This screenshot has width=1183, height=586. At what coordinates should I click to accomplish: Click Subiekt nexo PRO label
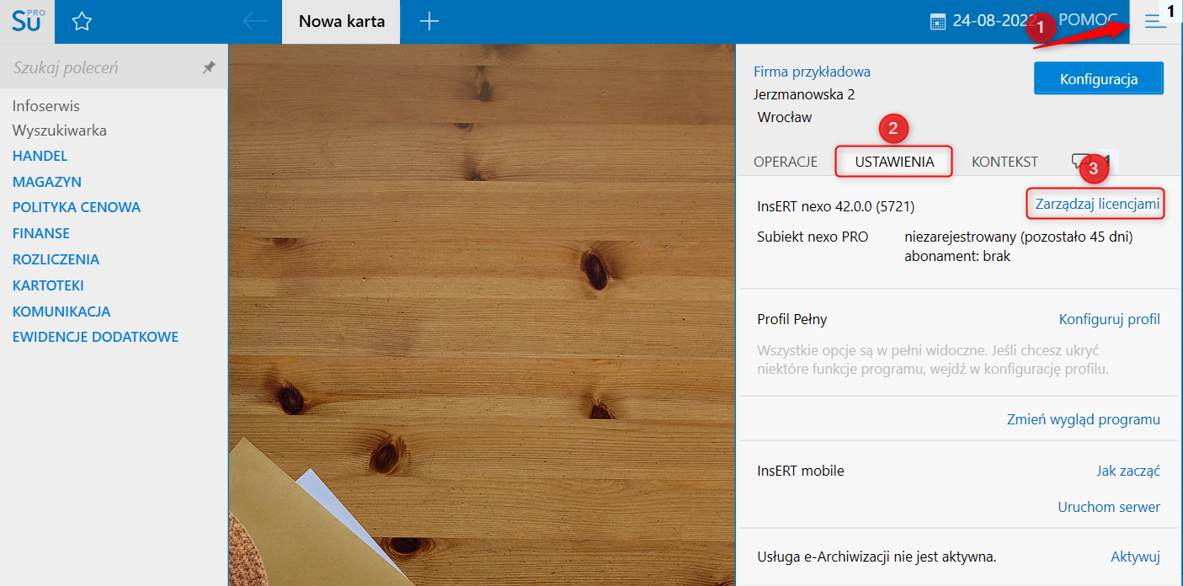(813, 237)
